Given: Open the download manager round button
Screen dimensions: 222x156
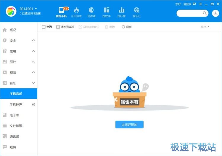Looking at the screenshot, I should pos(215,13).
